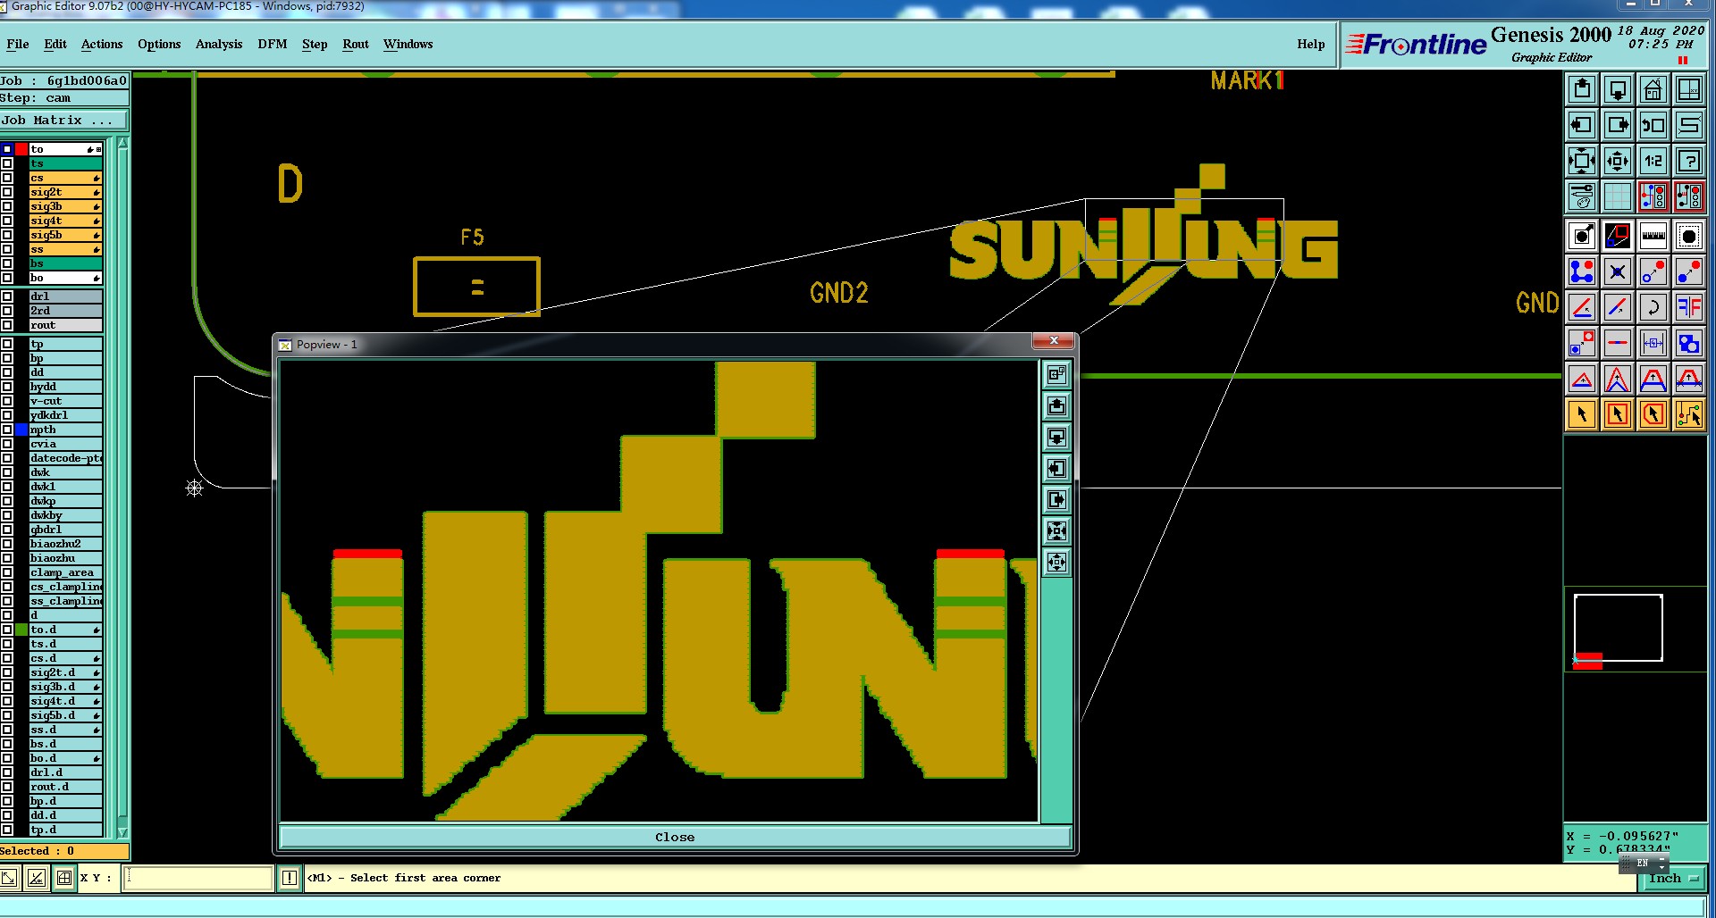Click the red color swatch of layer to
Screen dimensions: 1716x918
pyautogui.click(x=21, y=149)
